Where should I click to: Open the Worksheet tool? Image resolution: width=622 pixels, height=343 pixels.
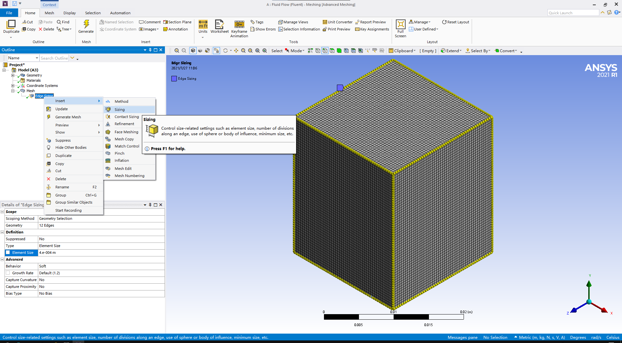(219, 27)
